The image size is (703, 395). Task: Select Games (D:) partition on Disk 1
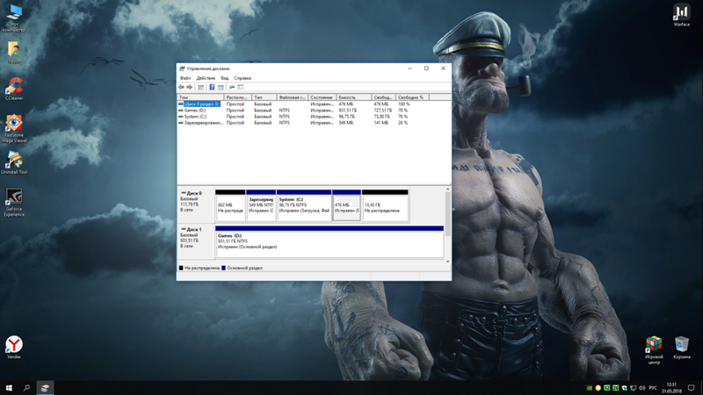[x=330, y=242]
